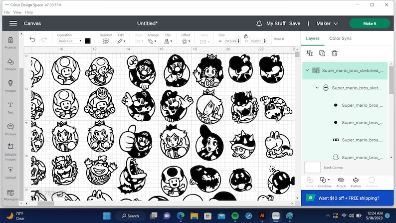Image resolution: width=396 pixels, height=223 pixels.
Task: Open the Images library
Action: pos(10,86)
